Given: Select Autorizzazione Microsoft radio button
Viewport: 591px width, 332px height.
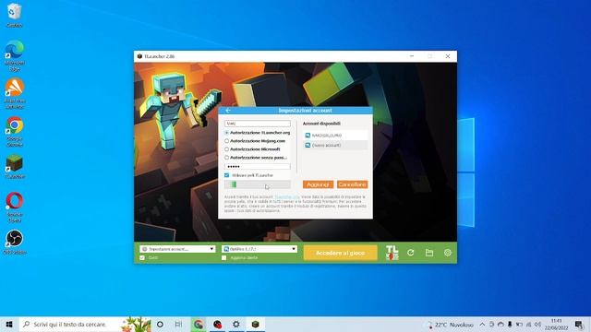Looking at the screenshot, I should (226, 149).
